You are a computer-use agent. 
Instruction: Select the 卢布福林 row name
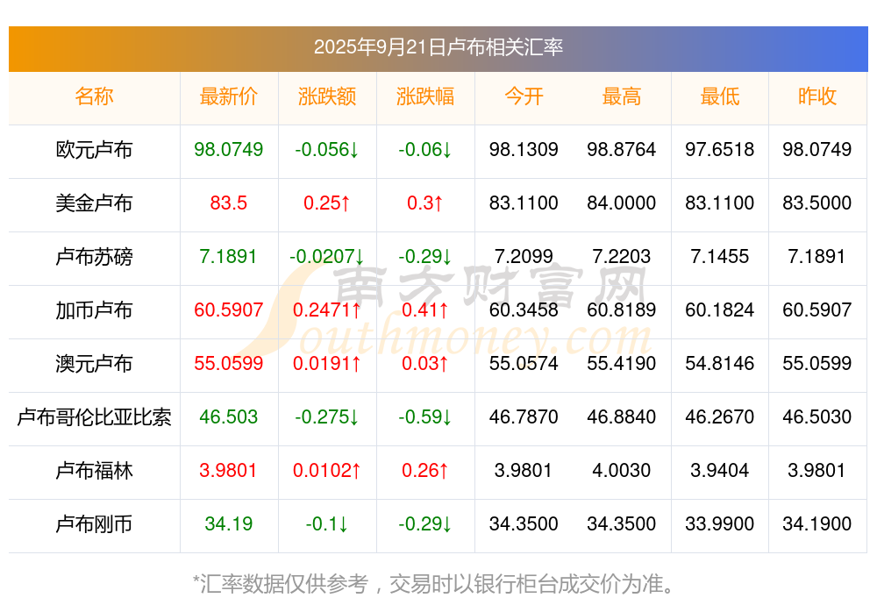94,470
